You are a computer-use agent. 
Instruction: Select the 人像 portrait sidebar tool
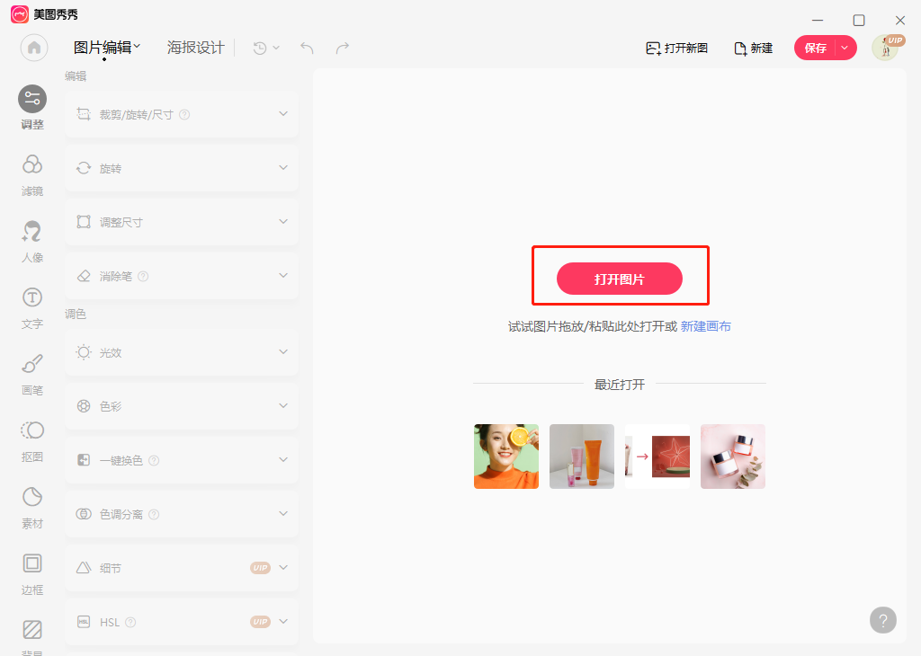(32, 241)
